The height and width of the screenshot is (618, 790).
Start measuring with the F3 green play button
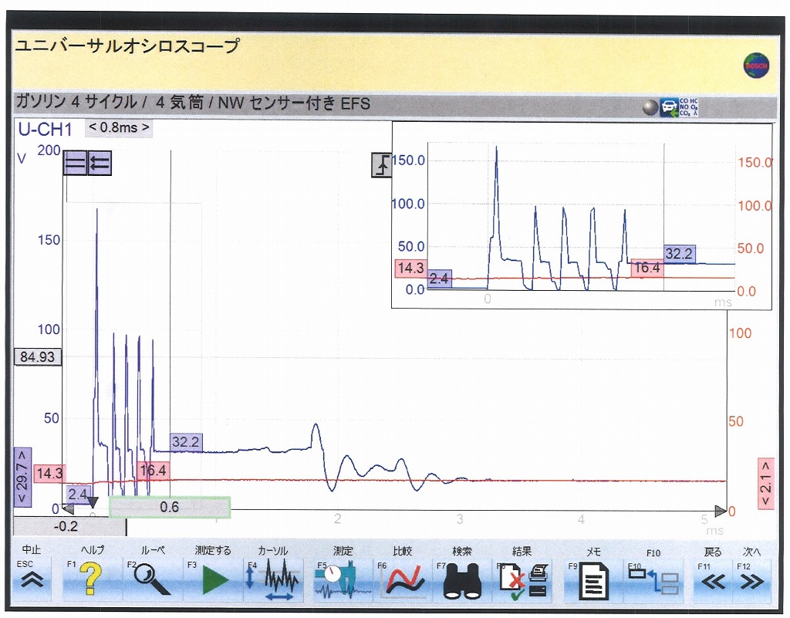pyautogui.click(x=213, y=579)
